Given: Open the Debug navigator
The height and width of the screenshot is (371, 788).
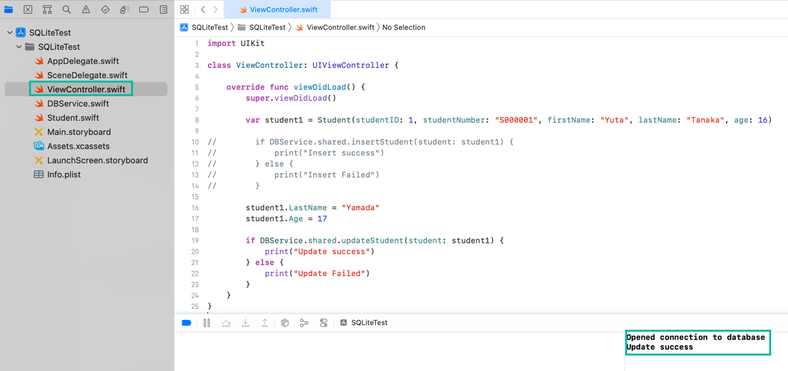Looking at the screenshot, I should click(125, 10).
